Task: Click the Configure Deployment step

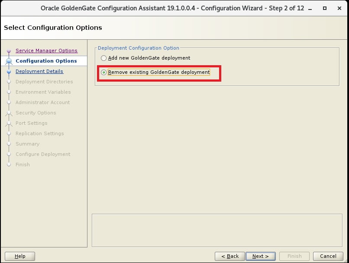Action: tap(43, 154)
